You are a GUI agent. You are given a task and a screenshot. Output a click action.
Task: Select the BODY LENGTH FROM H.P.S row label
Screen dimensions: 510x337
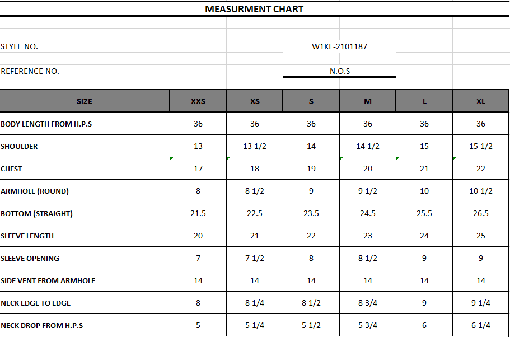tap(46, 124)
